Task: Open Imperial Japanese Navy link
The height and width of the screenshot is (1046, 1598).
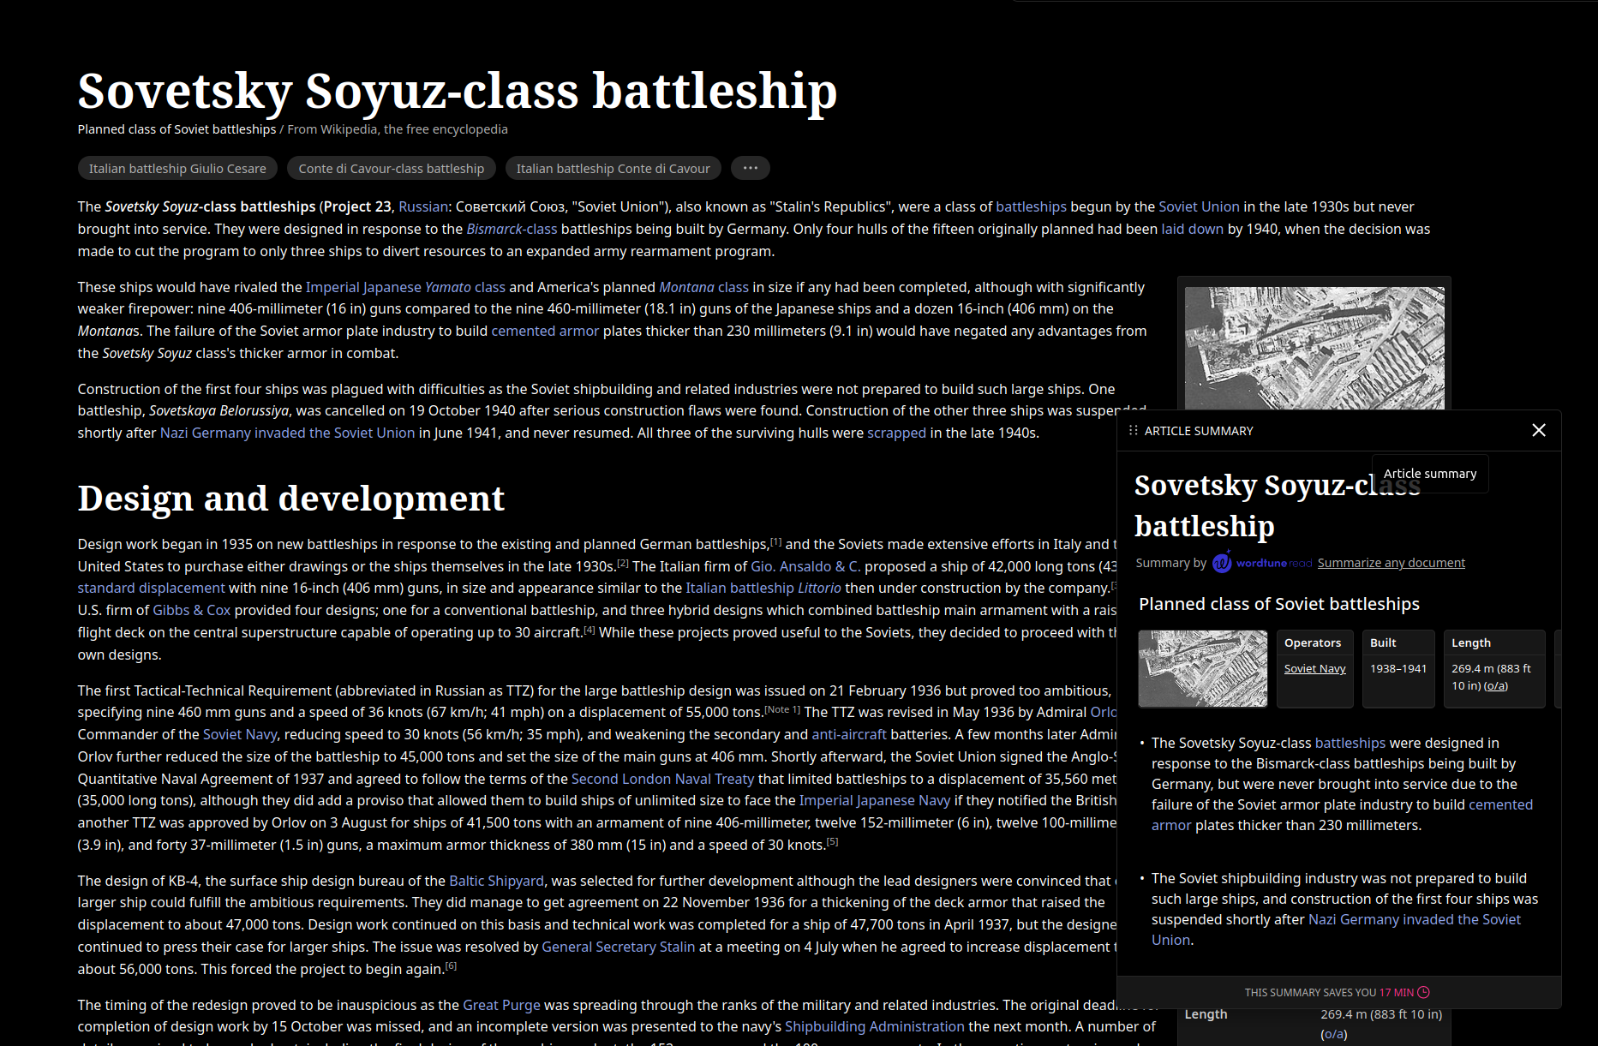Action: pyautogui.click(x=875, y=800)
